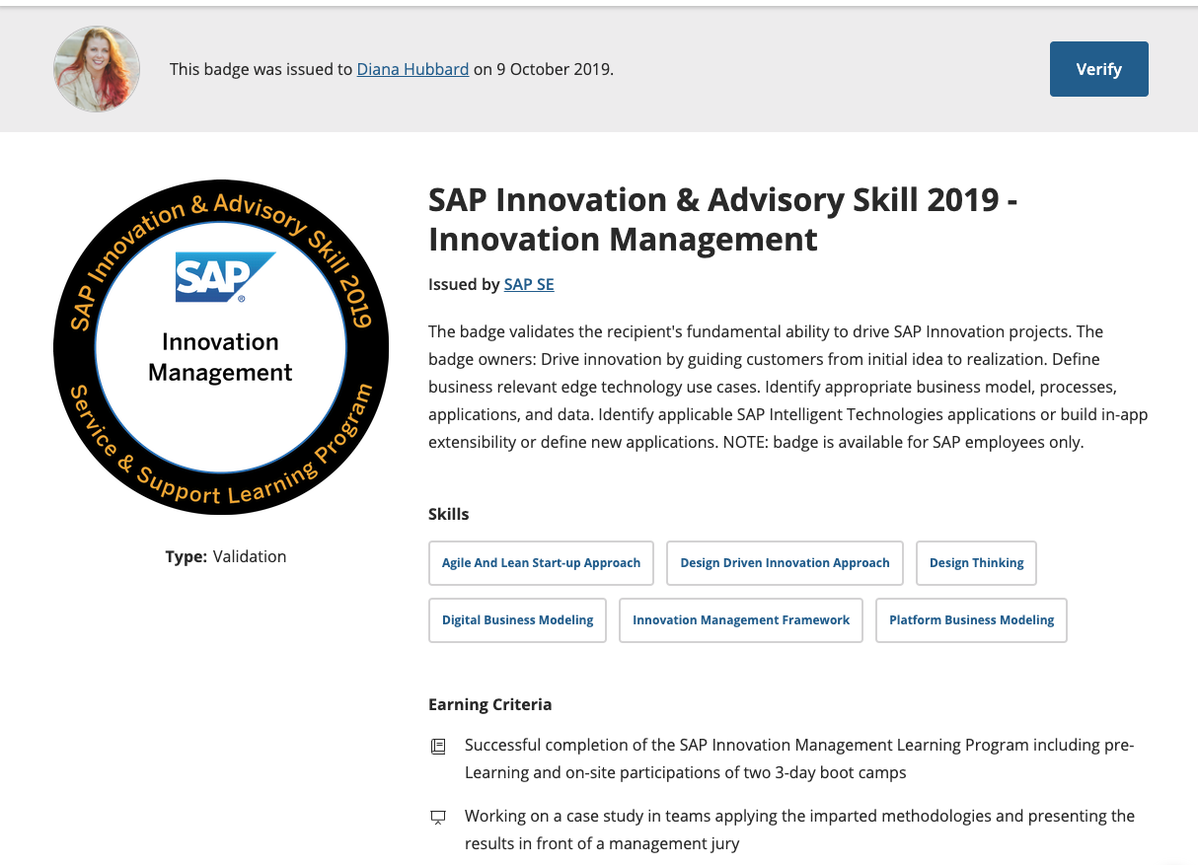Image resolution: width=1198 pixels, height=865 pixels.
Task: Open Diana Hubbard's profile link
Action: (x=412, y=69)
